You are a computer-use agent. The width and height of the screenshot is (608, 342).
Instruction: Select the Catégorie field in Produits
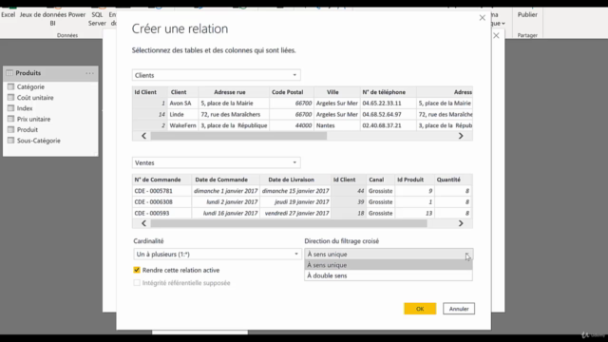pos(30,86)
